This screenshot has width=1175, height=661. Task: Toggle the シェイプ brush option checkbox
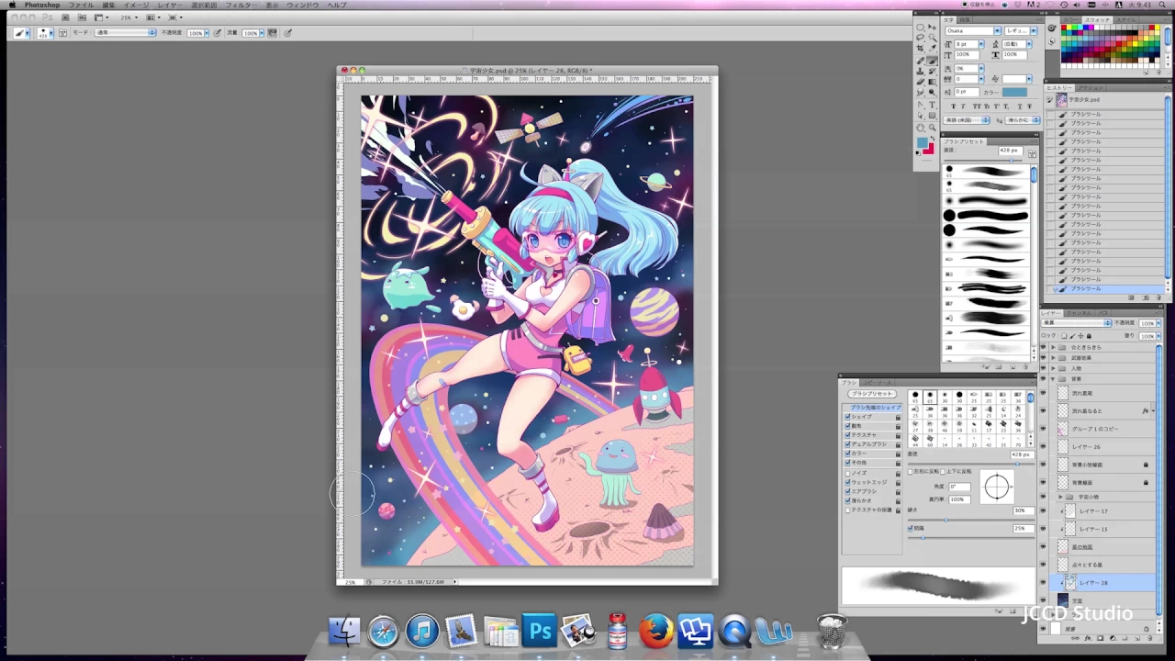[848, 417]
